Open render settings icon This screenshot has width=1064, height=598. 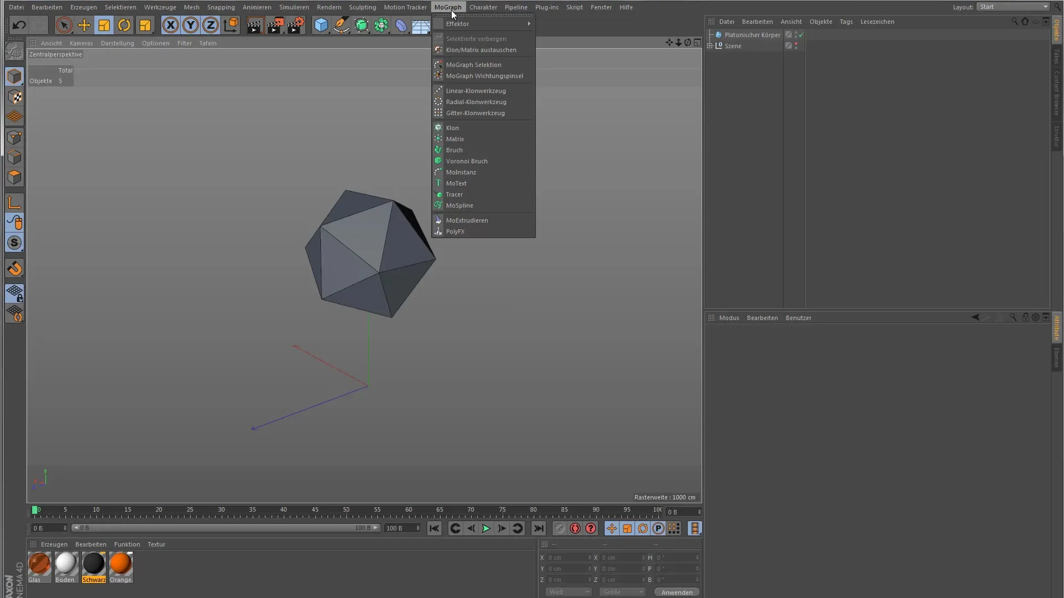pos(296,25)
